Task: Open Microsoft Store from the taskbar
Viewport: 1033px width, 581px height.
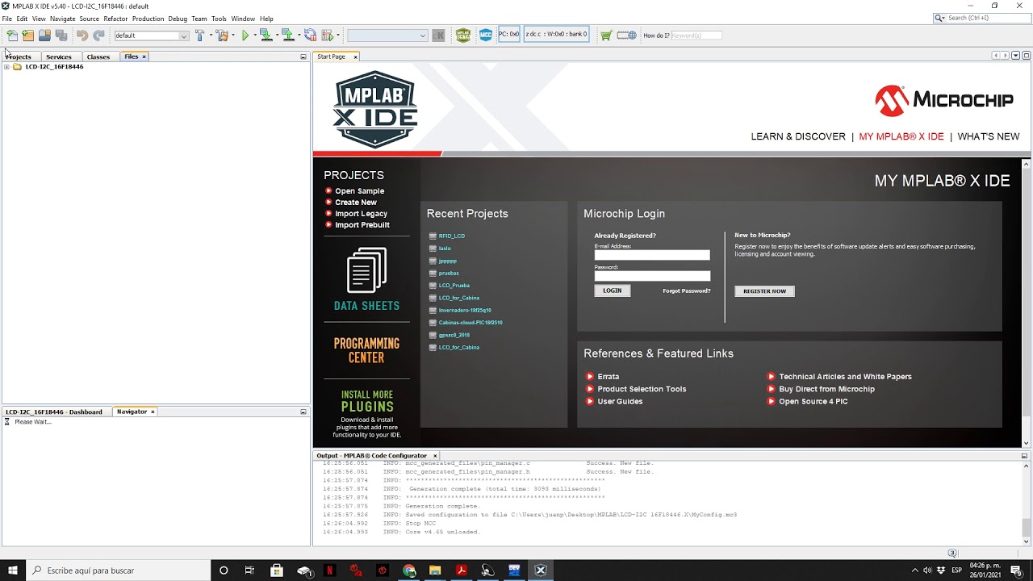Action: 277,571
